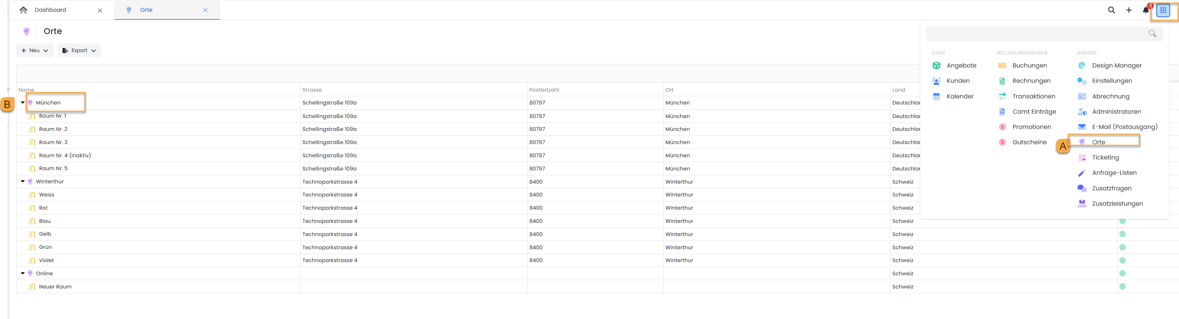Open Ticketing from the apps menu
Viewport: 1179px width, 319px height.
click(x=1105, y=158)
